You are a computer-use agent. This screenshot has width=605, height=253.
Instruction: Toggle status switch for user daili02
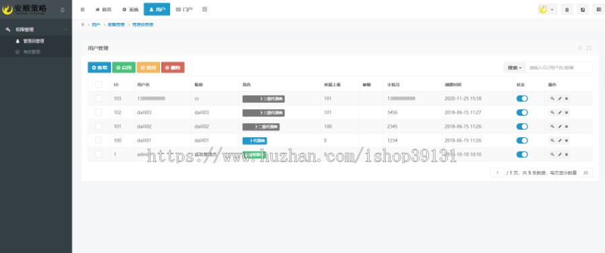pyautogui.click(x=522, y=126)
